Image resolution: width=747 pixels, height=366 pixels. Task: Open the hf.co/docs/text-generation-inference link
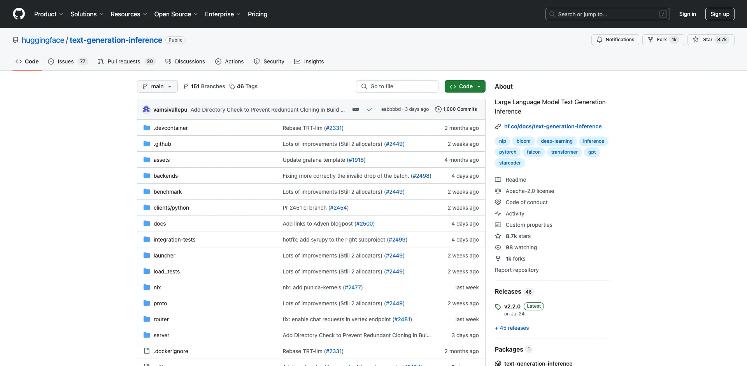coord(553,126)
